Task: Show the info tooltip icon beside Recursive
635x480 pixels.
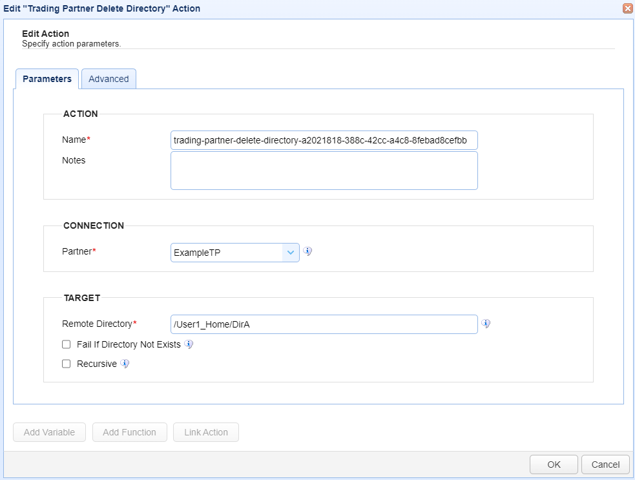Action: (x=125, y=364)
